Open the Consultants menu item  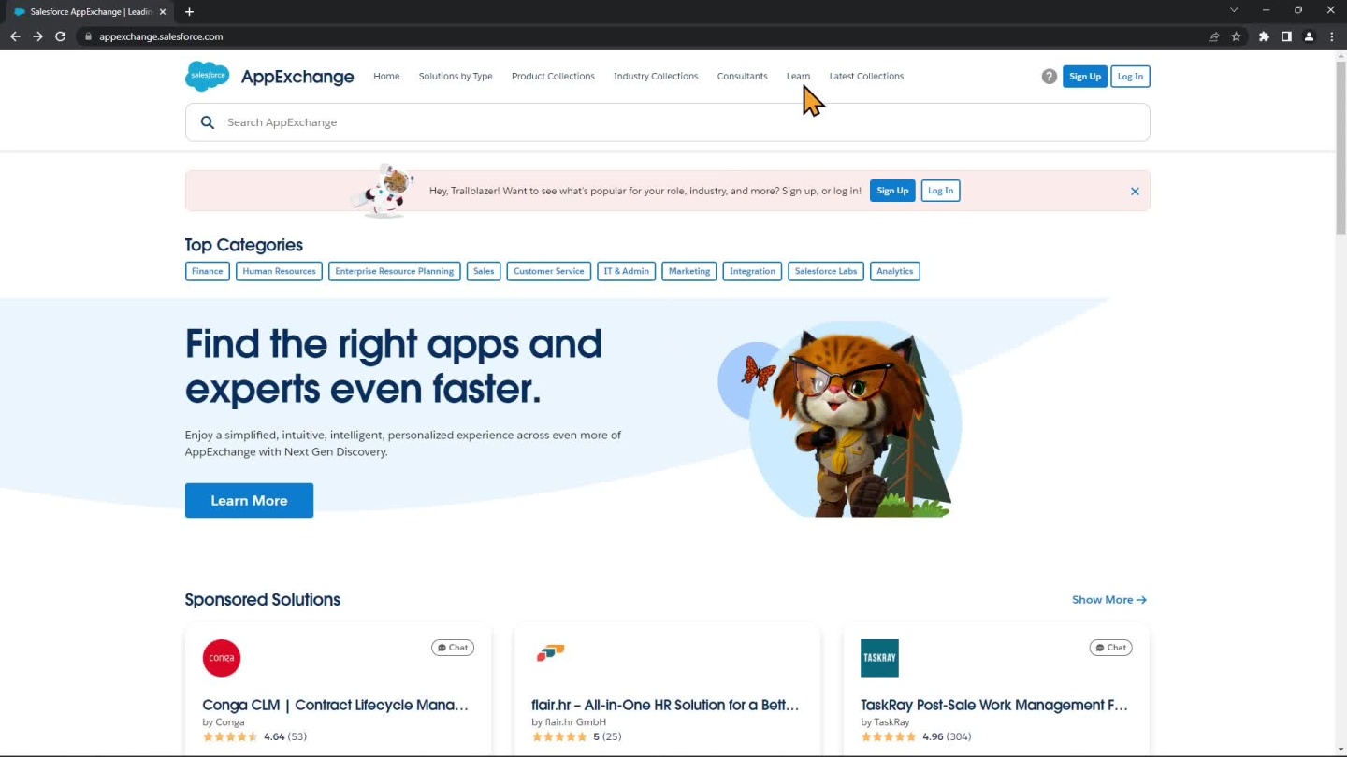pyautogui.click(x=742, y=77)
